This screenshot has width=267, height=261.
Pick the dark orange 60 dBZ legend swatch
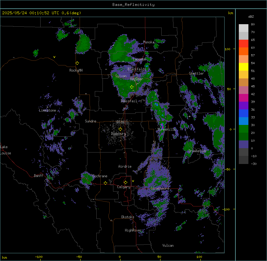[243, 51]
